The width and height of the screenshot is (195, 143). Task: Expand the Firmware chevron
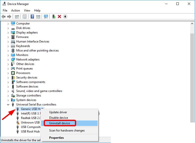click(x=8, y=37)
